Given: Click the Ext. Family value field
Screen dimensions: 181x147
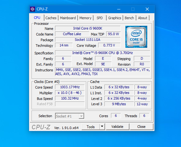Looking at the screenshot, I should tap(63, 64).
